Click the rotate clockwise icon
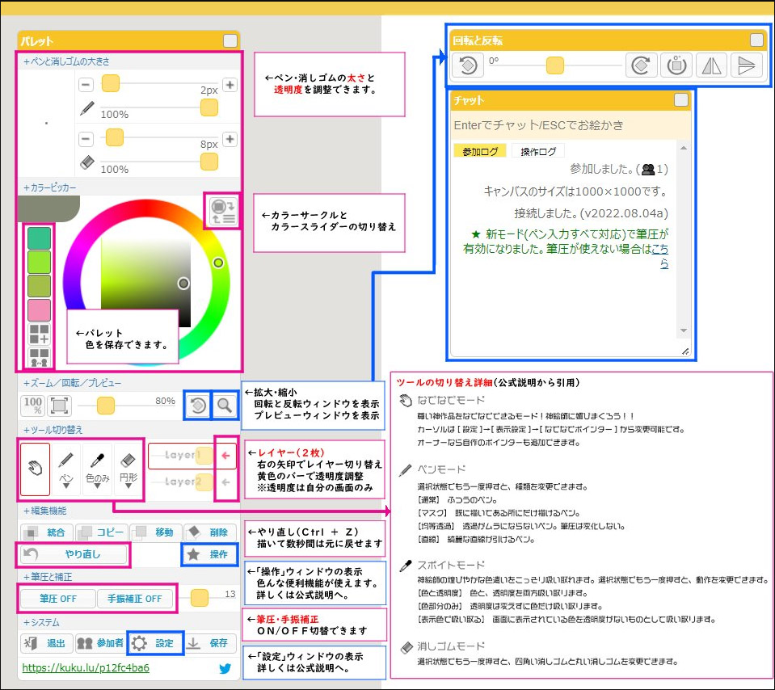775x690 pixels. tap(641, 65)
